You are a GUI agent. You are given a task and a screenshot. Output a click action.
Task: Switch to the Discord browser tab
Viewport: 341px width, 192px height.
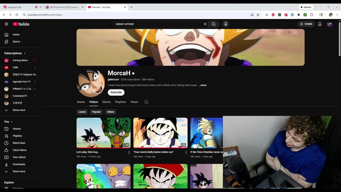pyautogui.click(x=64, y=7)
